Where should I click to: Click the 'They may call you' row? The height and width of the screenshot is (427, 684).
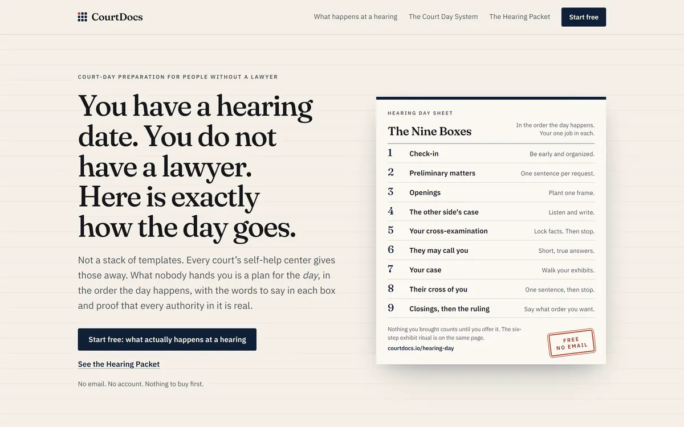click(x=491, y=251)
